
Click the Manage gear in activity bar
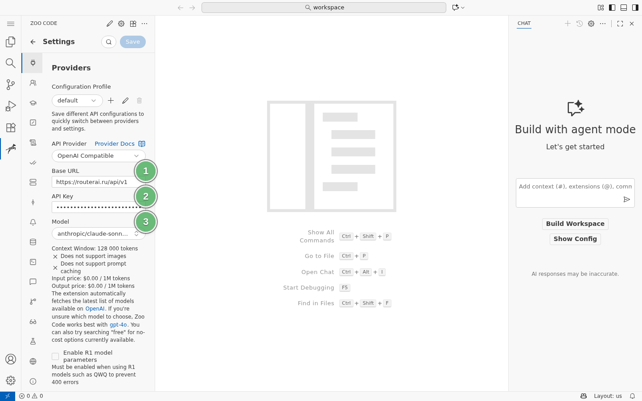(x=11, y=381)
